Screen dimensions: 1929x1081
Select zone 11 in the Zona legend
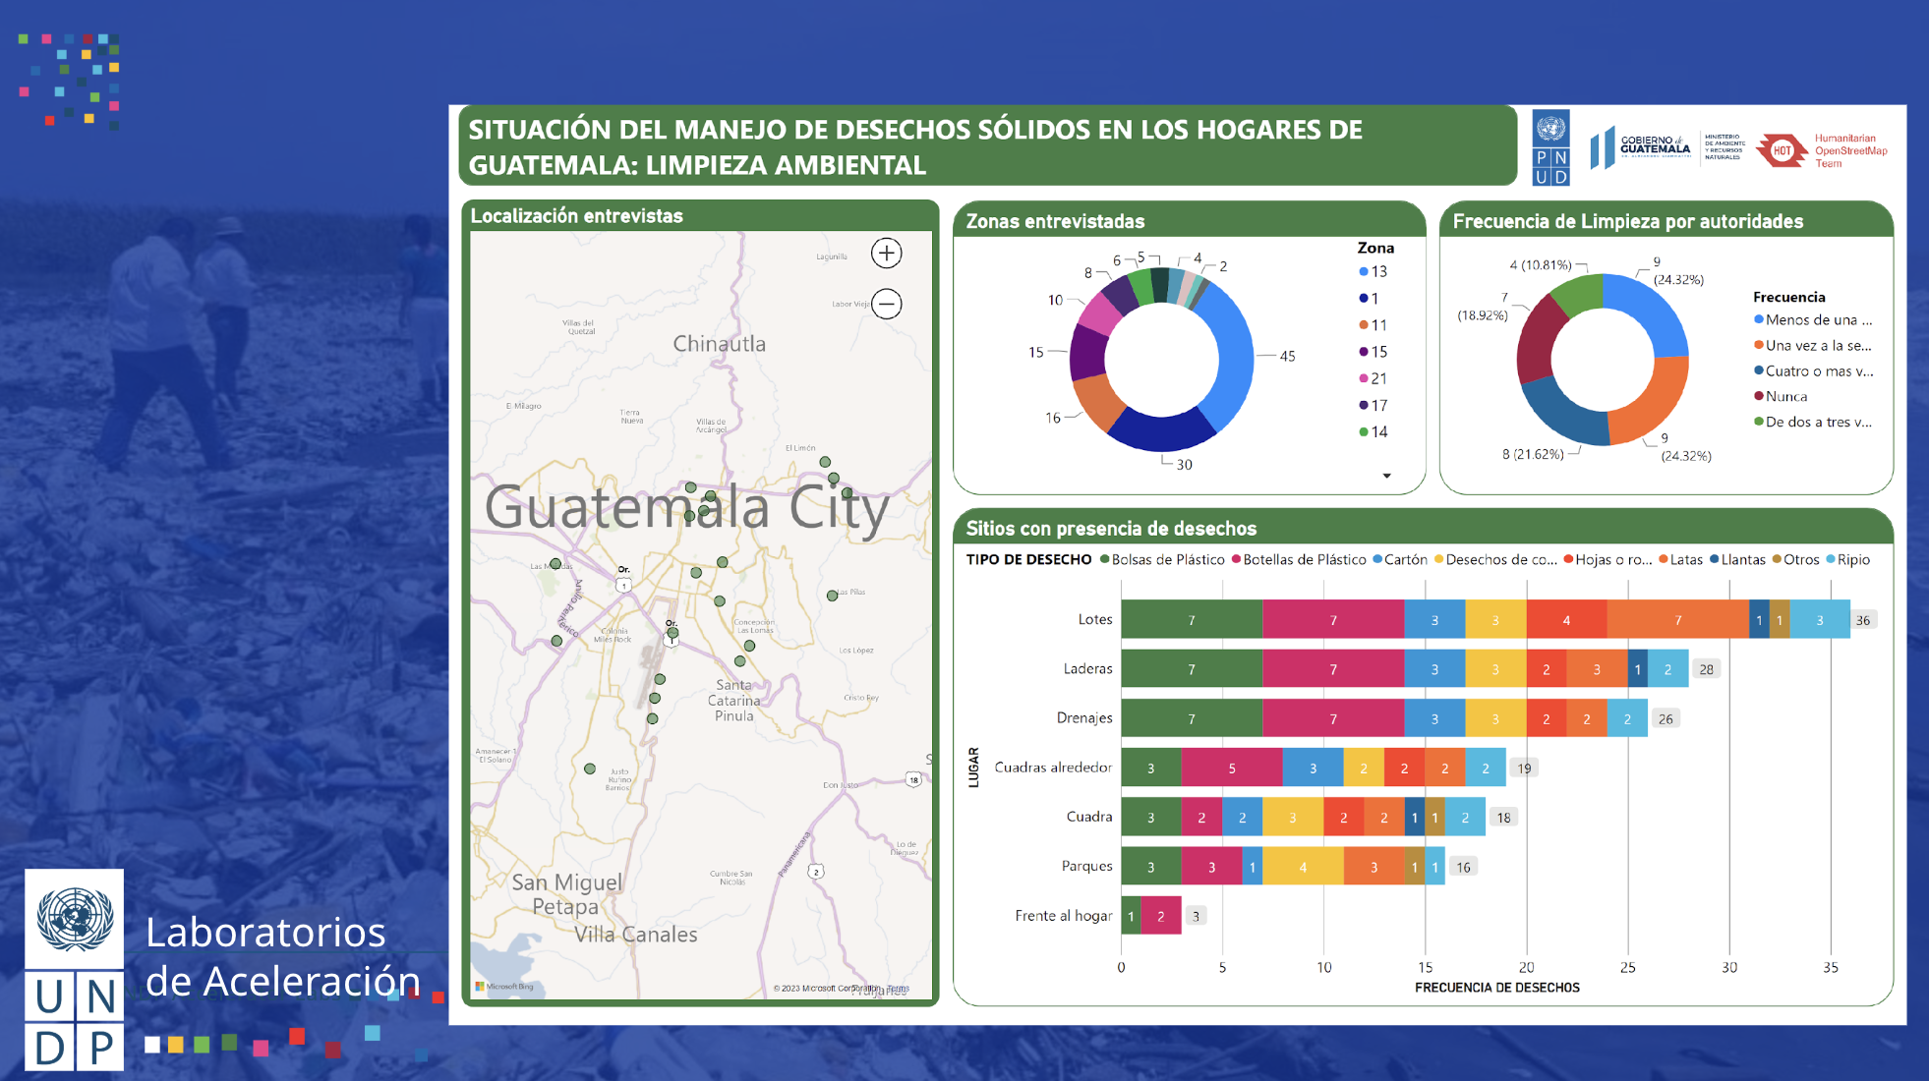1374,325
